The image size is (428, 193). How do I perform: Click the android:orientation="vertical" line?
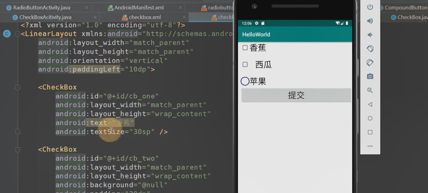pos(103,61)
